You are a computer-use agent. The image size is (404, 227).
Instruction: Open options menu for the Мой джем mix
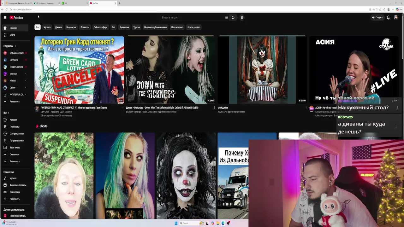click(x=306, y=108)
